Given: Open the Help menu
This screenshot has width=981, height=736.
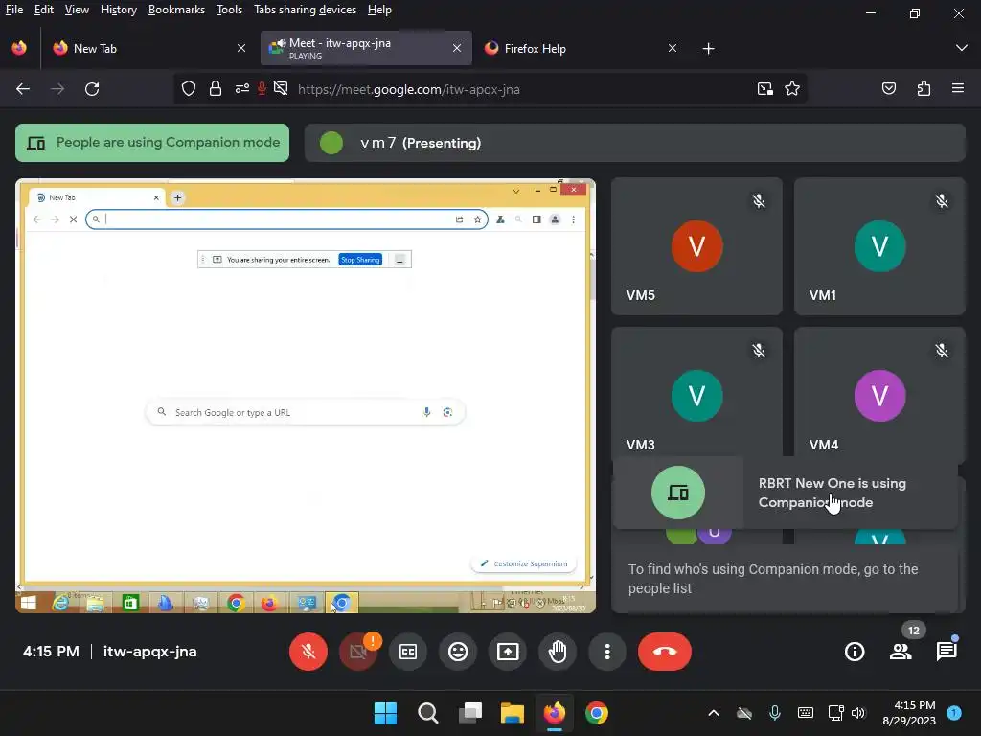Looking at the screenshot, I should (379, 10).
